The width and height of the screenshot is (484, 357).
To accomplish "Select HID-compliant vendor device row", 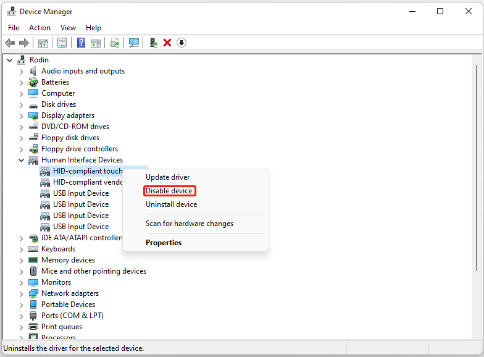I will 81,182.
